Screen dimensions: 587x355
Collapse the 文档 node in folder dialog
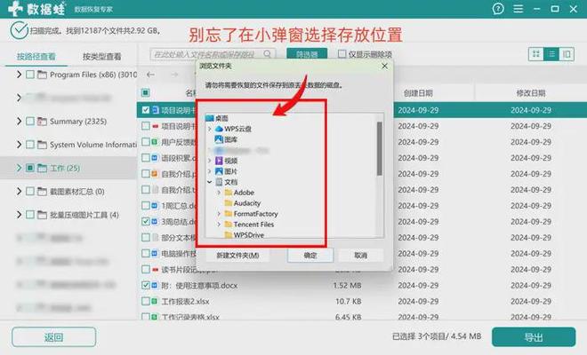(x=210, y=182)
